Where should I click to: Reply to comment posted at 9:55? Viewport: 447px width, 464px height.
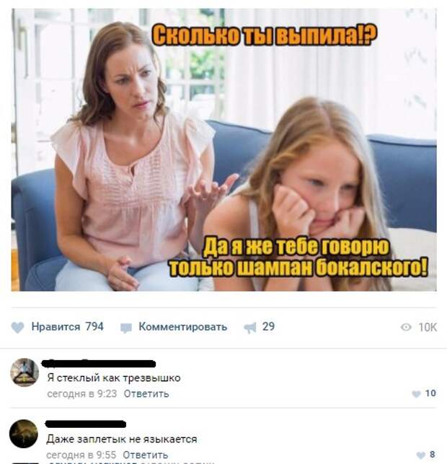(x=146, y=455)
